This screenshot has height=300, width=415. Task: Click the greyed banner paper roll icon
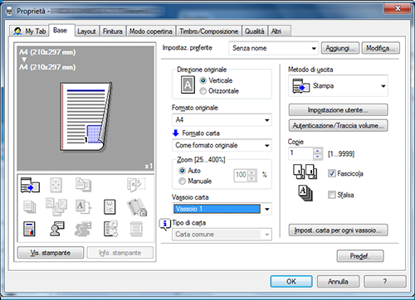coord(136,229)
